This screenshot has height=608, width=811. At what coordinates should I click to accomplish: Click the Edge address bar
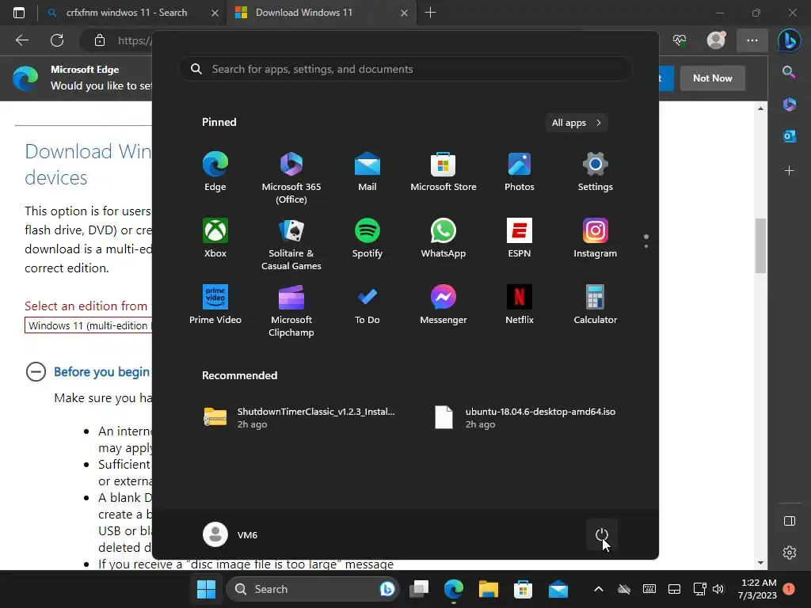pos(135,40)
